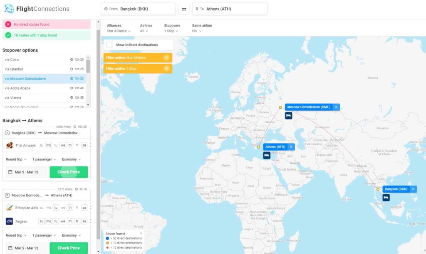The height and width of the screenshot is (254, 426).
Task: Toggle Monday for the Thai Airways flight
Action: pyautogui.click(x=49, y=145)
